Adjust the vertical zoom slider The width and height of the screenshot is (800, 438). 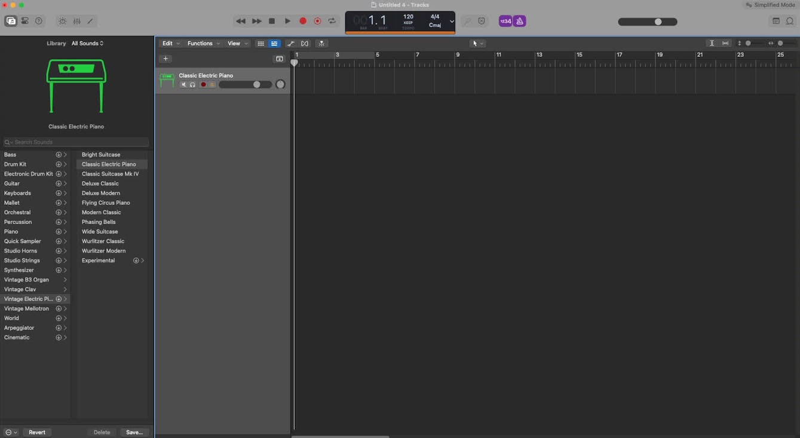(x=752, y=44)
